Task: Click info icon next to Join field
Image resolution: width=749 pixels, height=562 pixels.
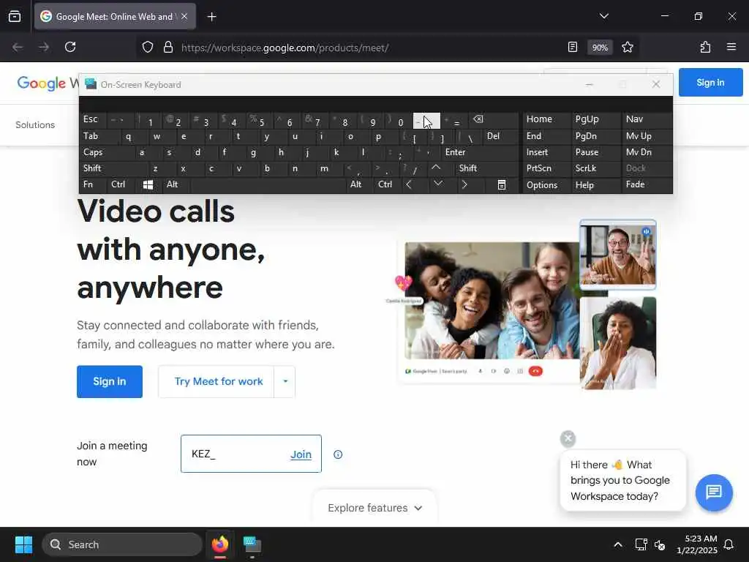Action: (x=338, y=454)
